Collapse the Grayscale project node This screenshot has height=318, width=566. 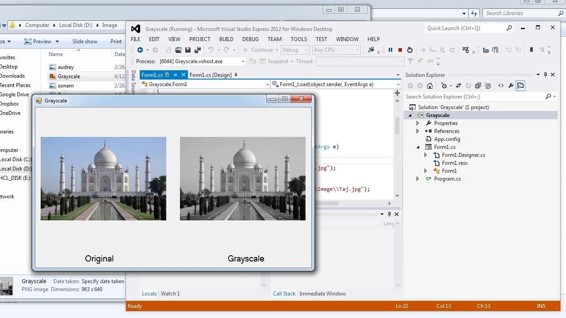point(410,115)
